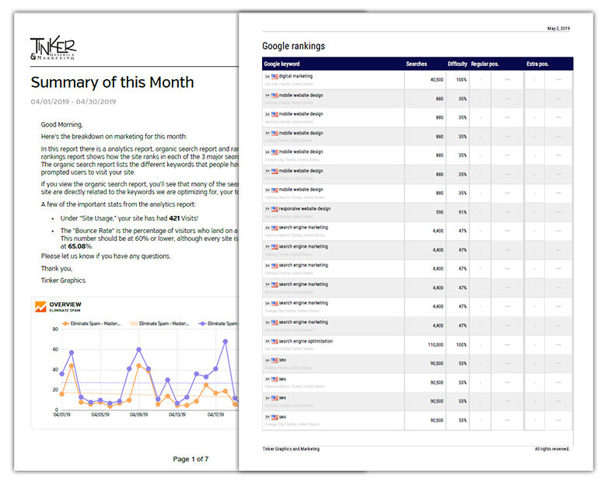Click the Tinker Graphics and Marketing footer text

click(x=291, y=449)
